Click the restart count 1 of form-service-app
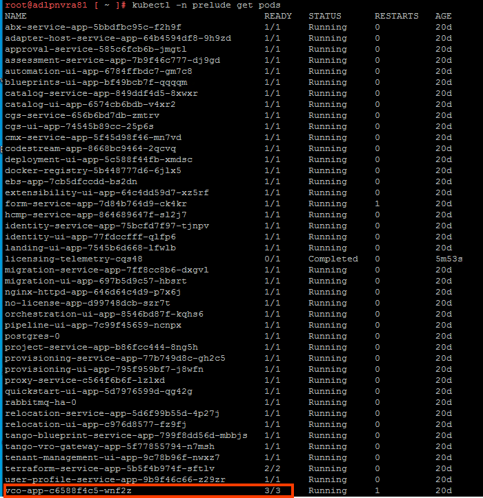 377,203
